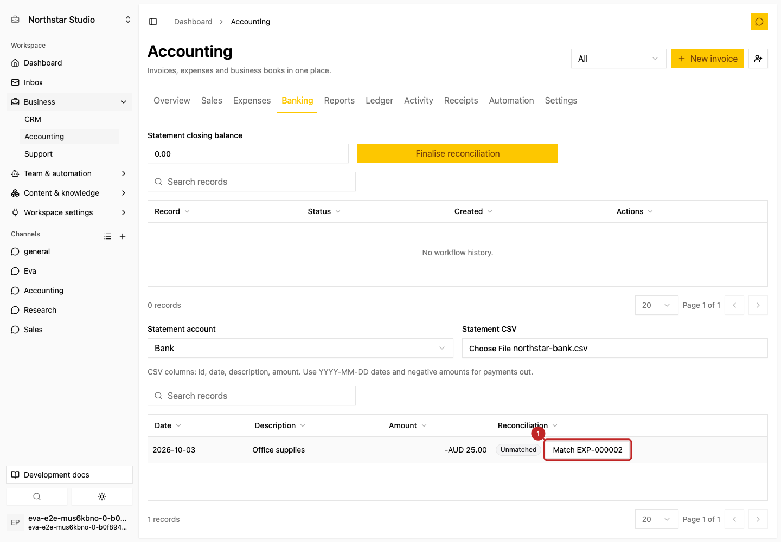Click Dashboard breadcrumb link

[193, 22]
